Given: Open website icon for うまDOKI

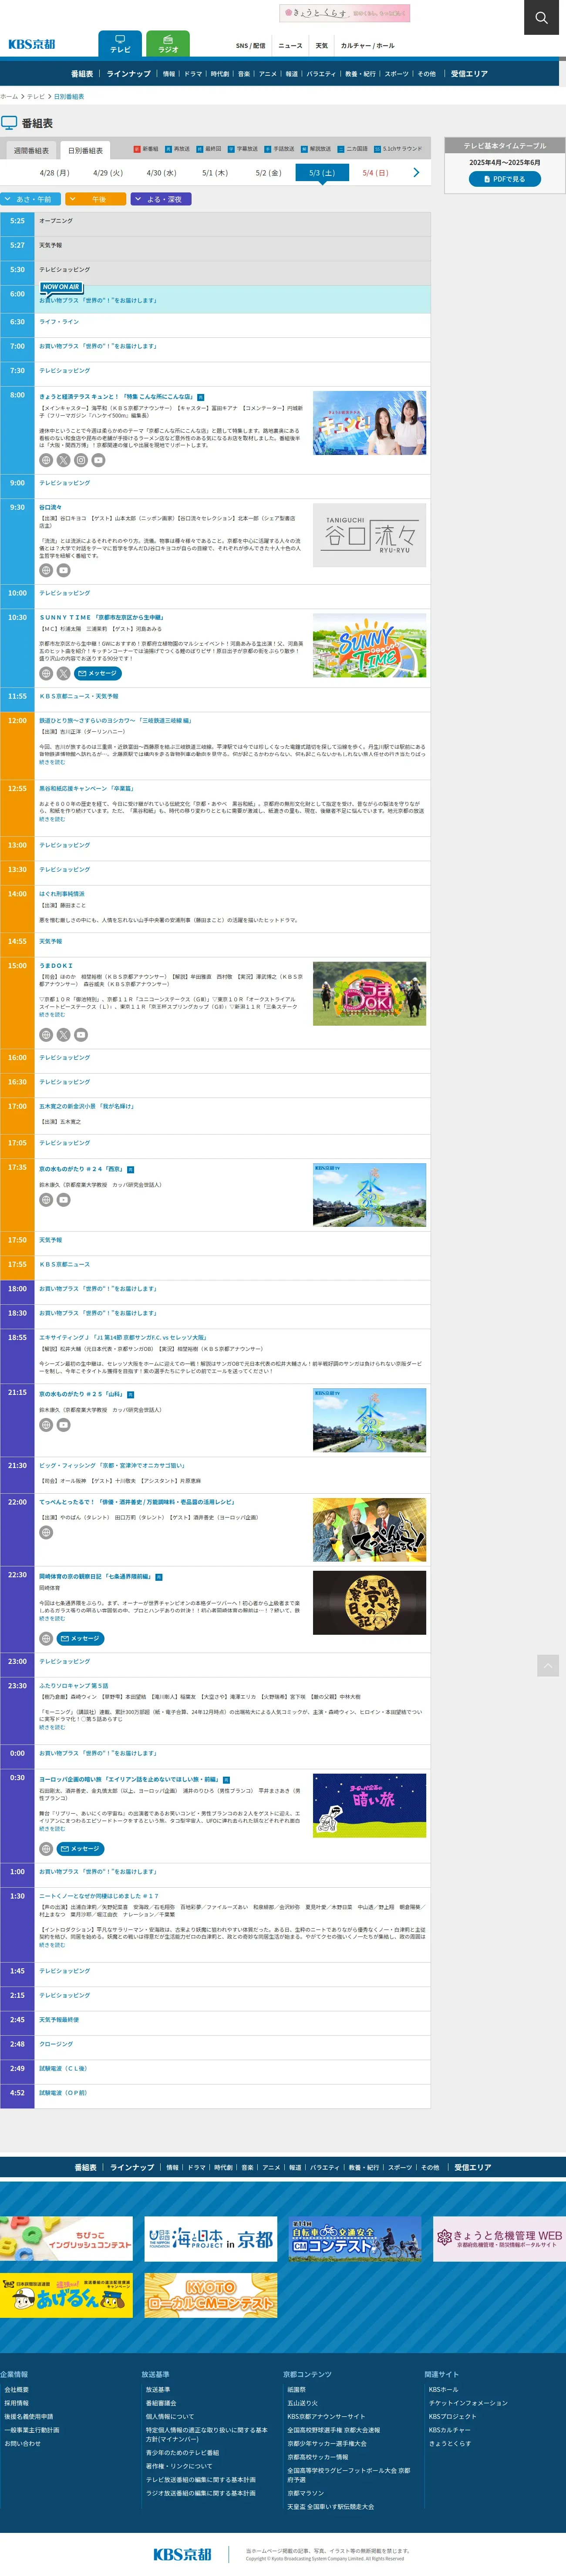Looking at the screenshot, I should click(x=46, y=1035).
